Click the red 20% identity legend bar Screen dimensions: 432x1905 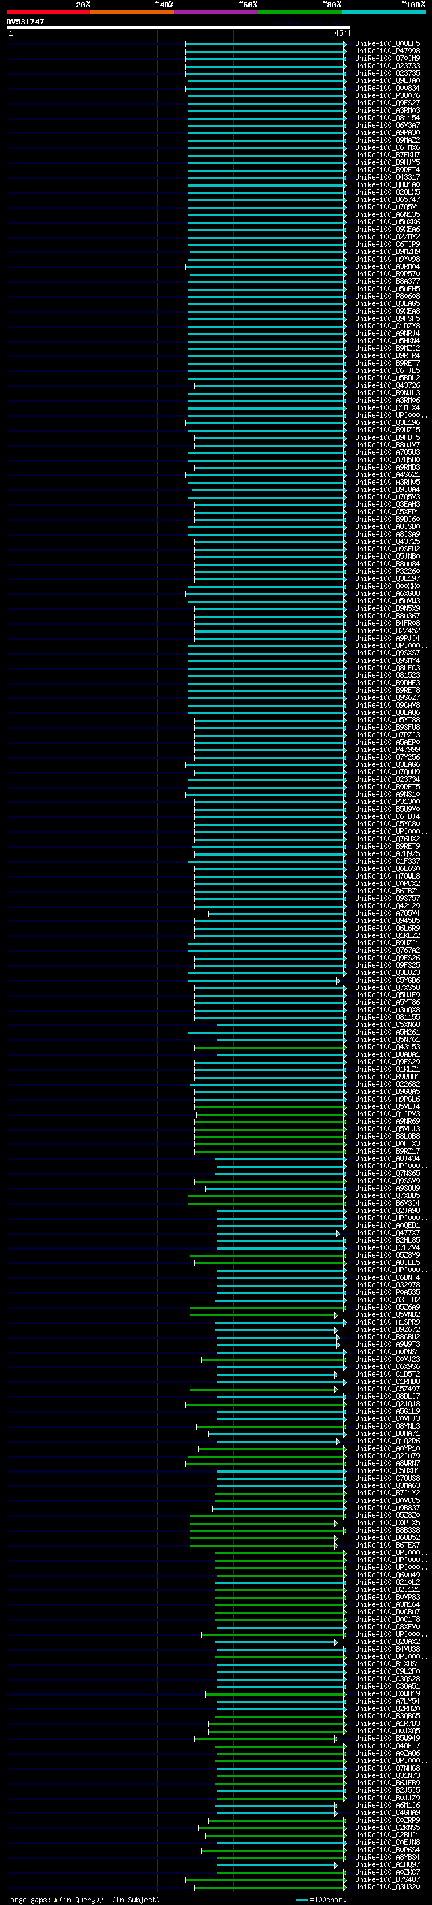pos(48,12)
